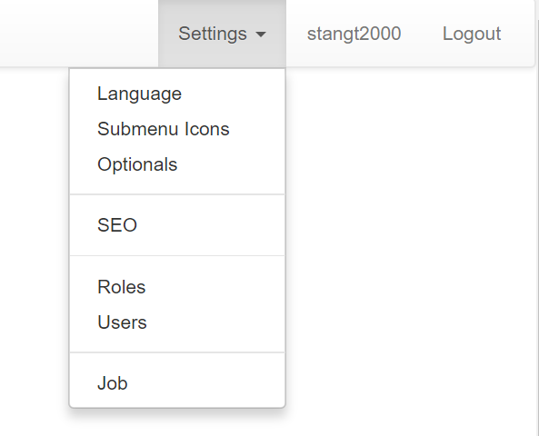Open the stangt2000 user profile link

tap(354, 34)
